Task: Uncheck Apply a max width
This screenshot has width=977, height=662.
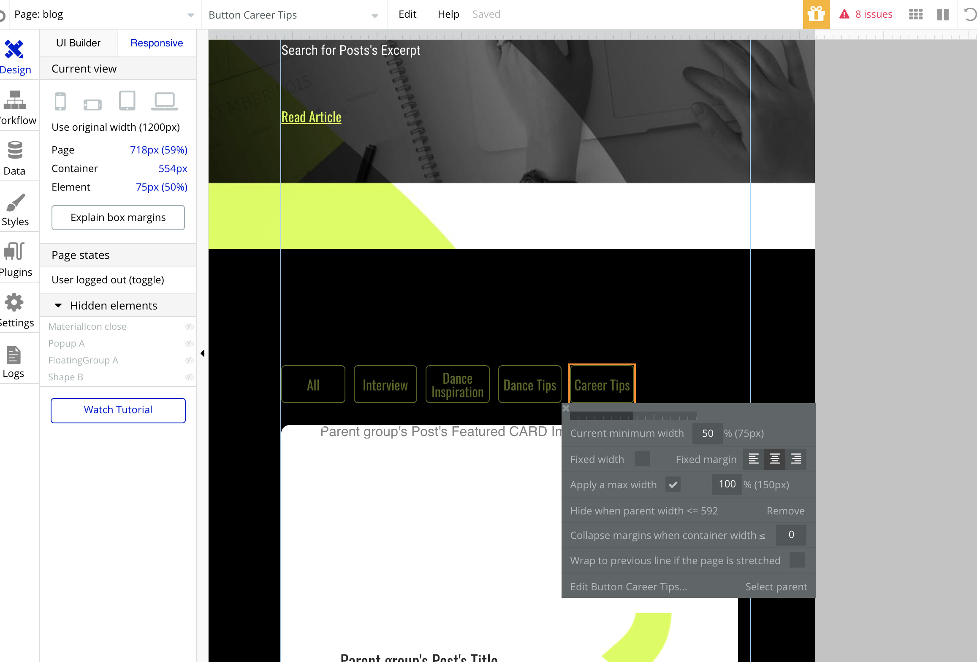Action: [x=673, y=484]
